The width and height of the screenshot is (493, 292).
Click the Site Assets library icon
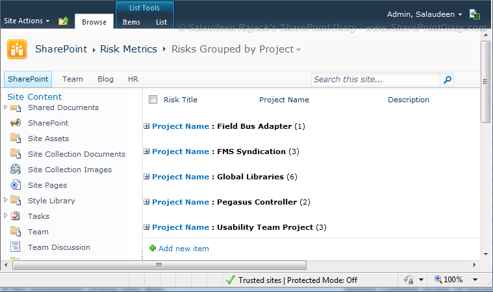(x=16, y=138)
